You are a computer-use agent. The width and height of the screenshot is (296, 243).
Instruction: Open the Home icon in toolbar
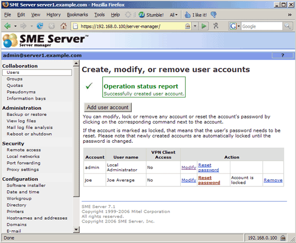(x=64, y=26)
